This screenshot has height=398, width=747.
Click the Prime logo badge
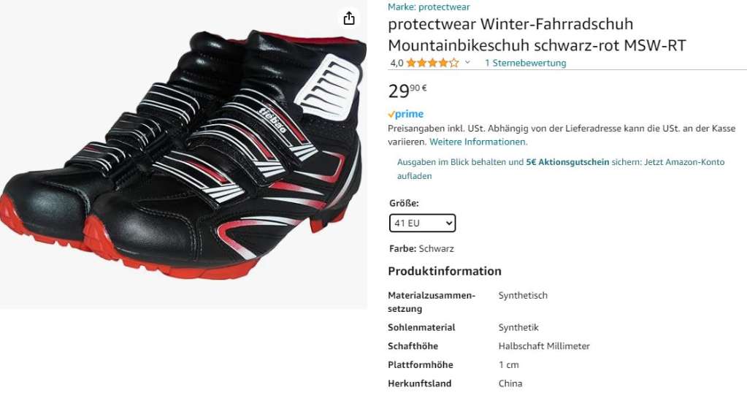(x=405, y=114)
